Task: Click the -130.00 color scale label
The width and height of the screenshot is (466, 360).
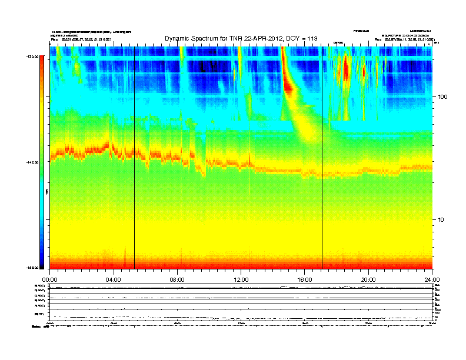Action: click(x=32, y=56)
